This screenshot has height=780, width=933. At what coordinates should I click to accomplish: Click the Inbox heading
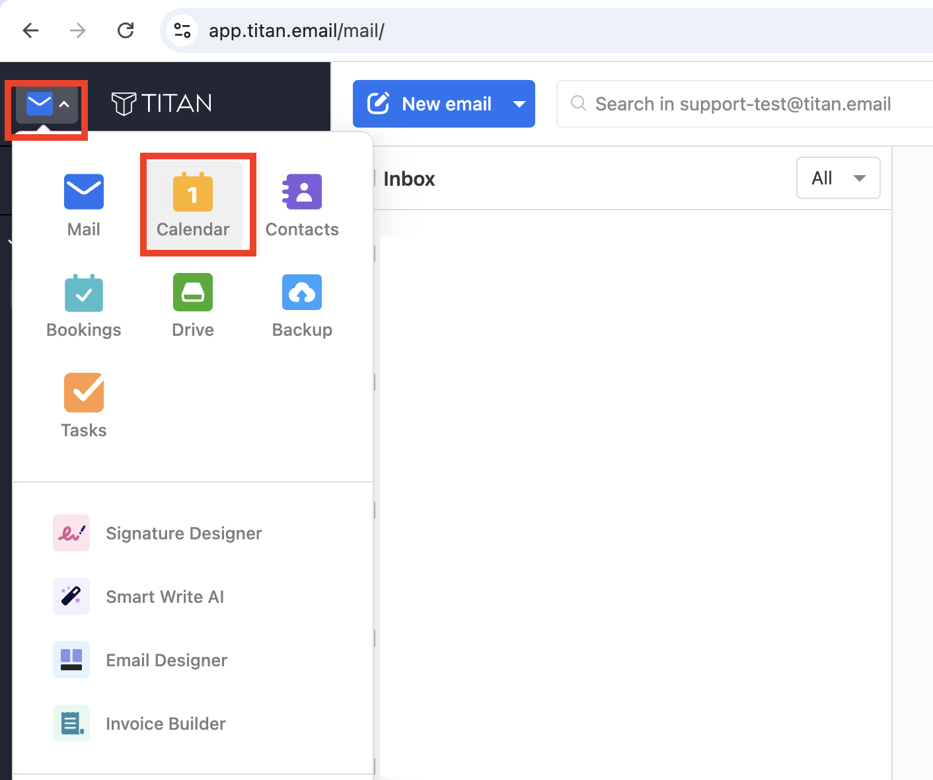click(x=409, y=179)
